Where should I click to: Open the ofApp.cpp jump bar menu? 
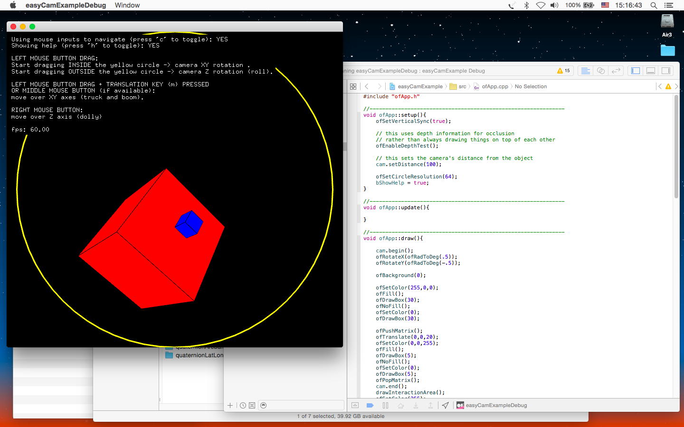(x=494, y=86)
